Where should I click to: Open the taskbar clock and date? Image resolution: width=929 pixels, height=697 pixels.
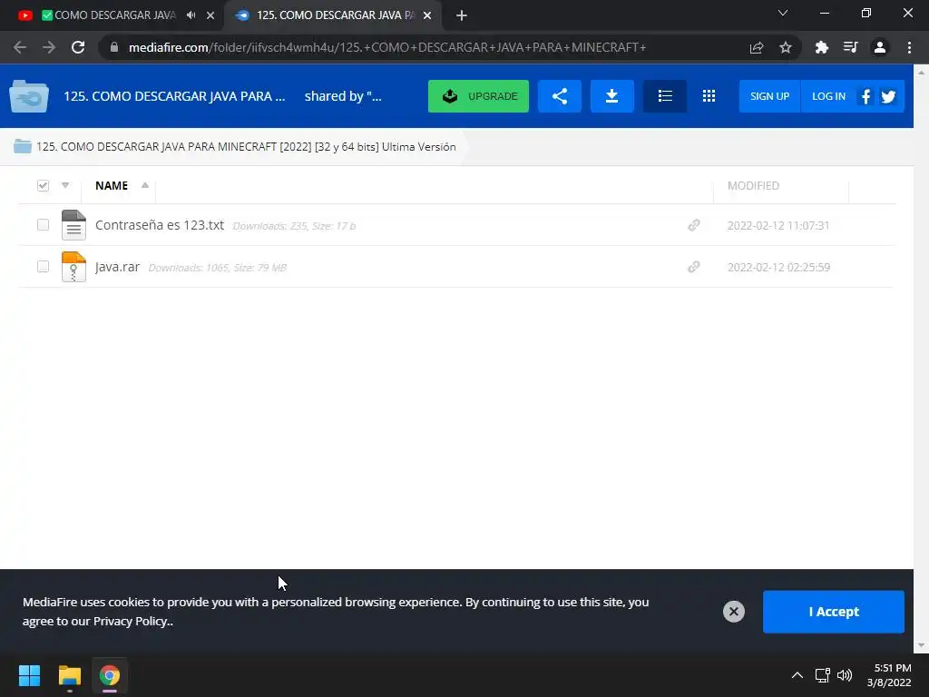pos(889,675)
